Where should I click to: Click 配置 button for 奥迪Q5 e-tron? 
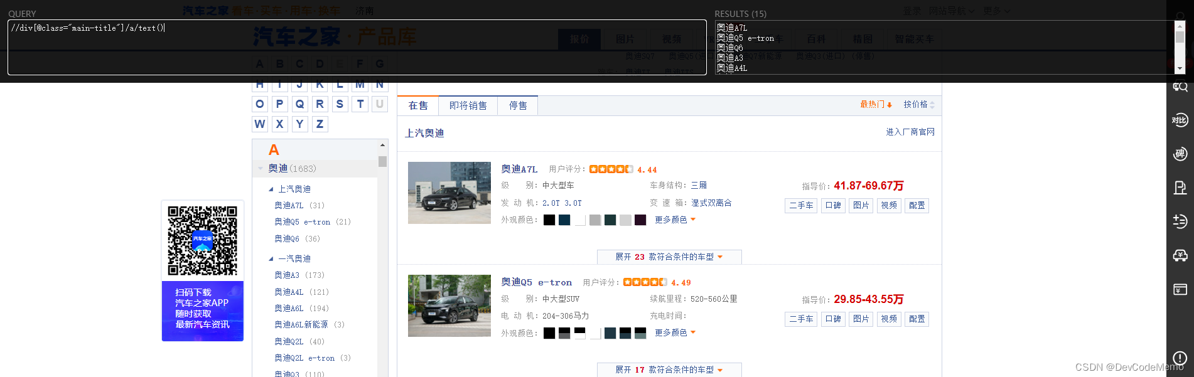pos(917,319)
